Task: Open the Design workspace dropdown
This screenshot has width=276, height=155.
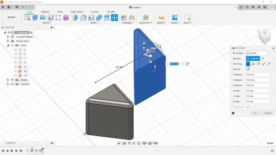Action: click(x=12, y=17)
